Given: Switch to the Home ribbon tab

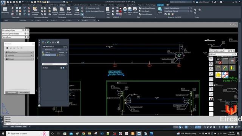Looking at the screenshot, I should pos(9,5).
